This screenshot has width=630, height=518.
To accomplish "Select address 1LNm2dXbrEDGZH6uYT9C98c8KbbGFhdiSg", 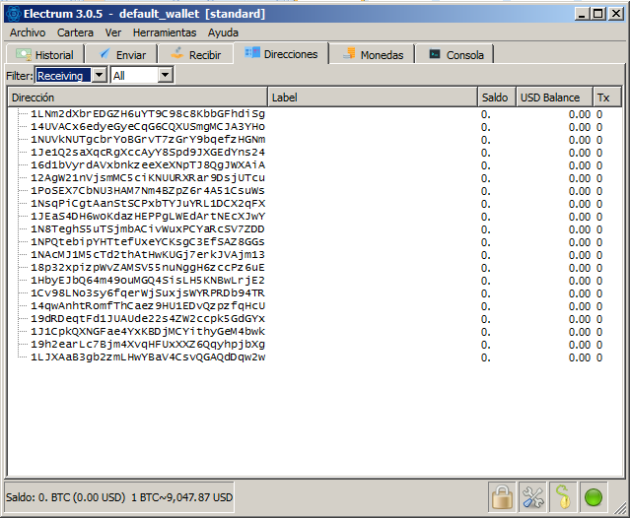I will 148,114.
